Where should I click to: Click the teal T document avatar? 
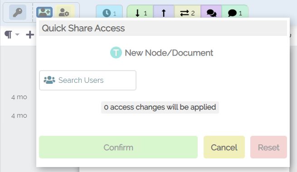(116, 53)
